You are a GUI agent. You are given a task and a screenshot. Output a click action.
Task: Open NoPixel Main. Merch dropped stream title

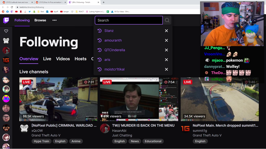(225, 125)
